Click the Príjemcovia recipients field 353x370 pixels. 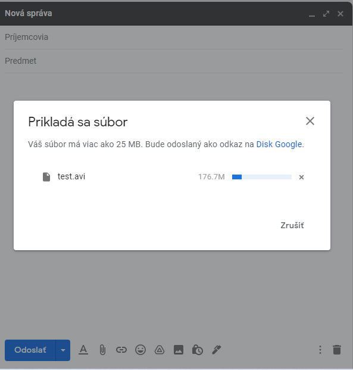(174, 38)
